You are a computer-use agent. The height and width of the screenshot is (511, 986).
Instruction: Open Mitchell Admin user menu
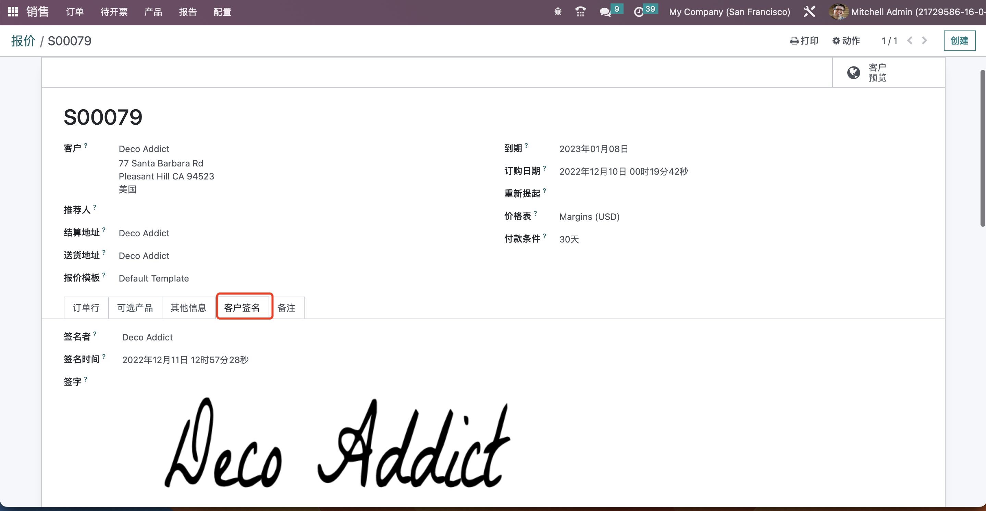907,12
